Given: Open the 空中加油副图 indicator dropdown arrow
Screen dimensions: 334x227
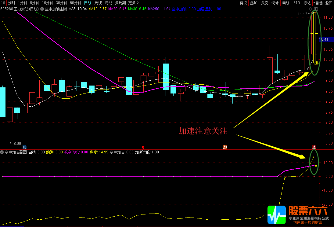Looking at the screenshot, I should click(x=2, y=152).
